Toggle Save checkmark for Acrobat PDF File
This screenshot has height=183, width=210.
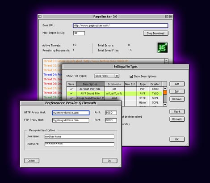click(x=71, y=89)
